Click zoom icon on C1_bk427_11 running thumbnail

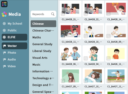point(108,81)
